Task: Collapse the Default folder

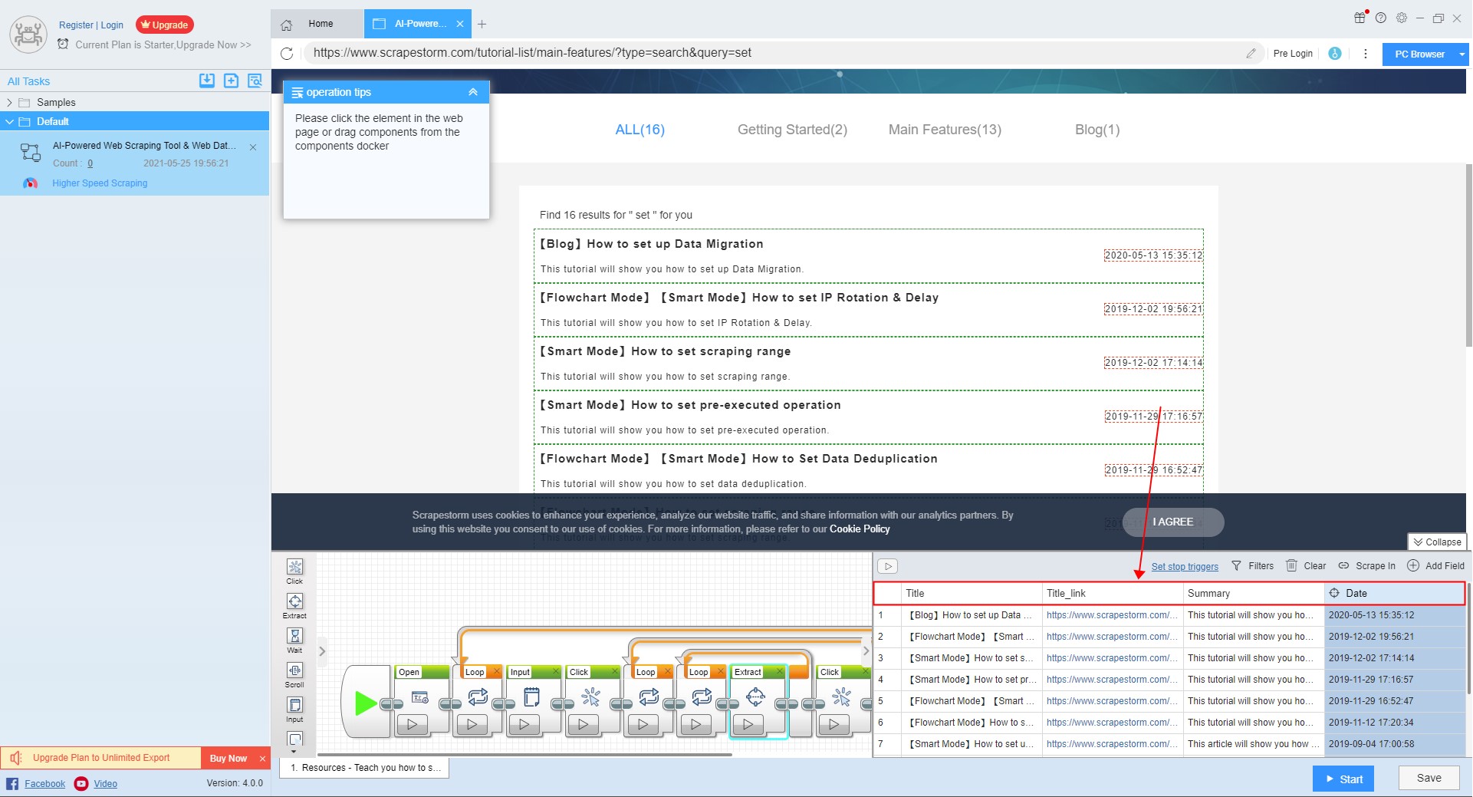Action: (9, 121)
